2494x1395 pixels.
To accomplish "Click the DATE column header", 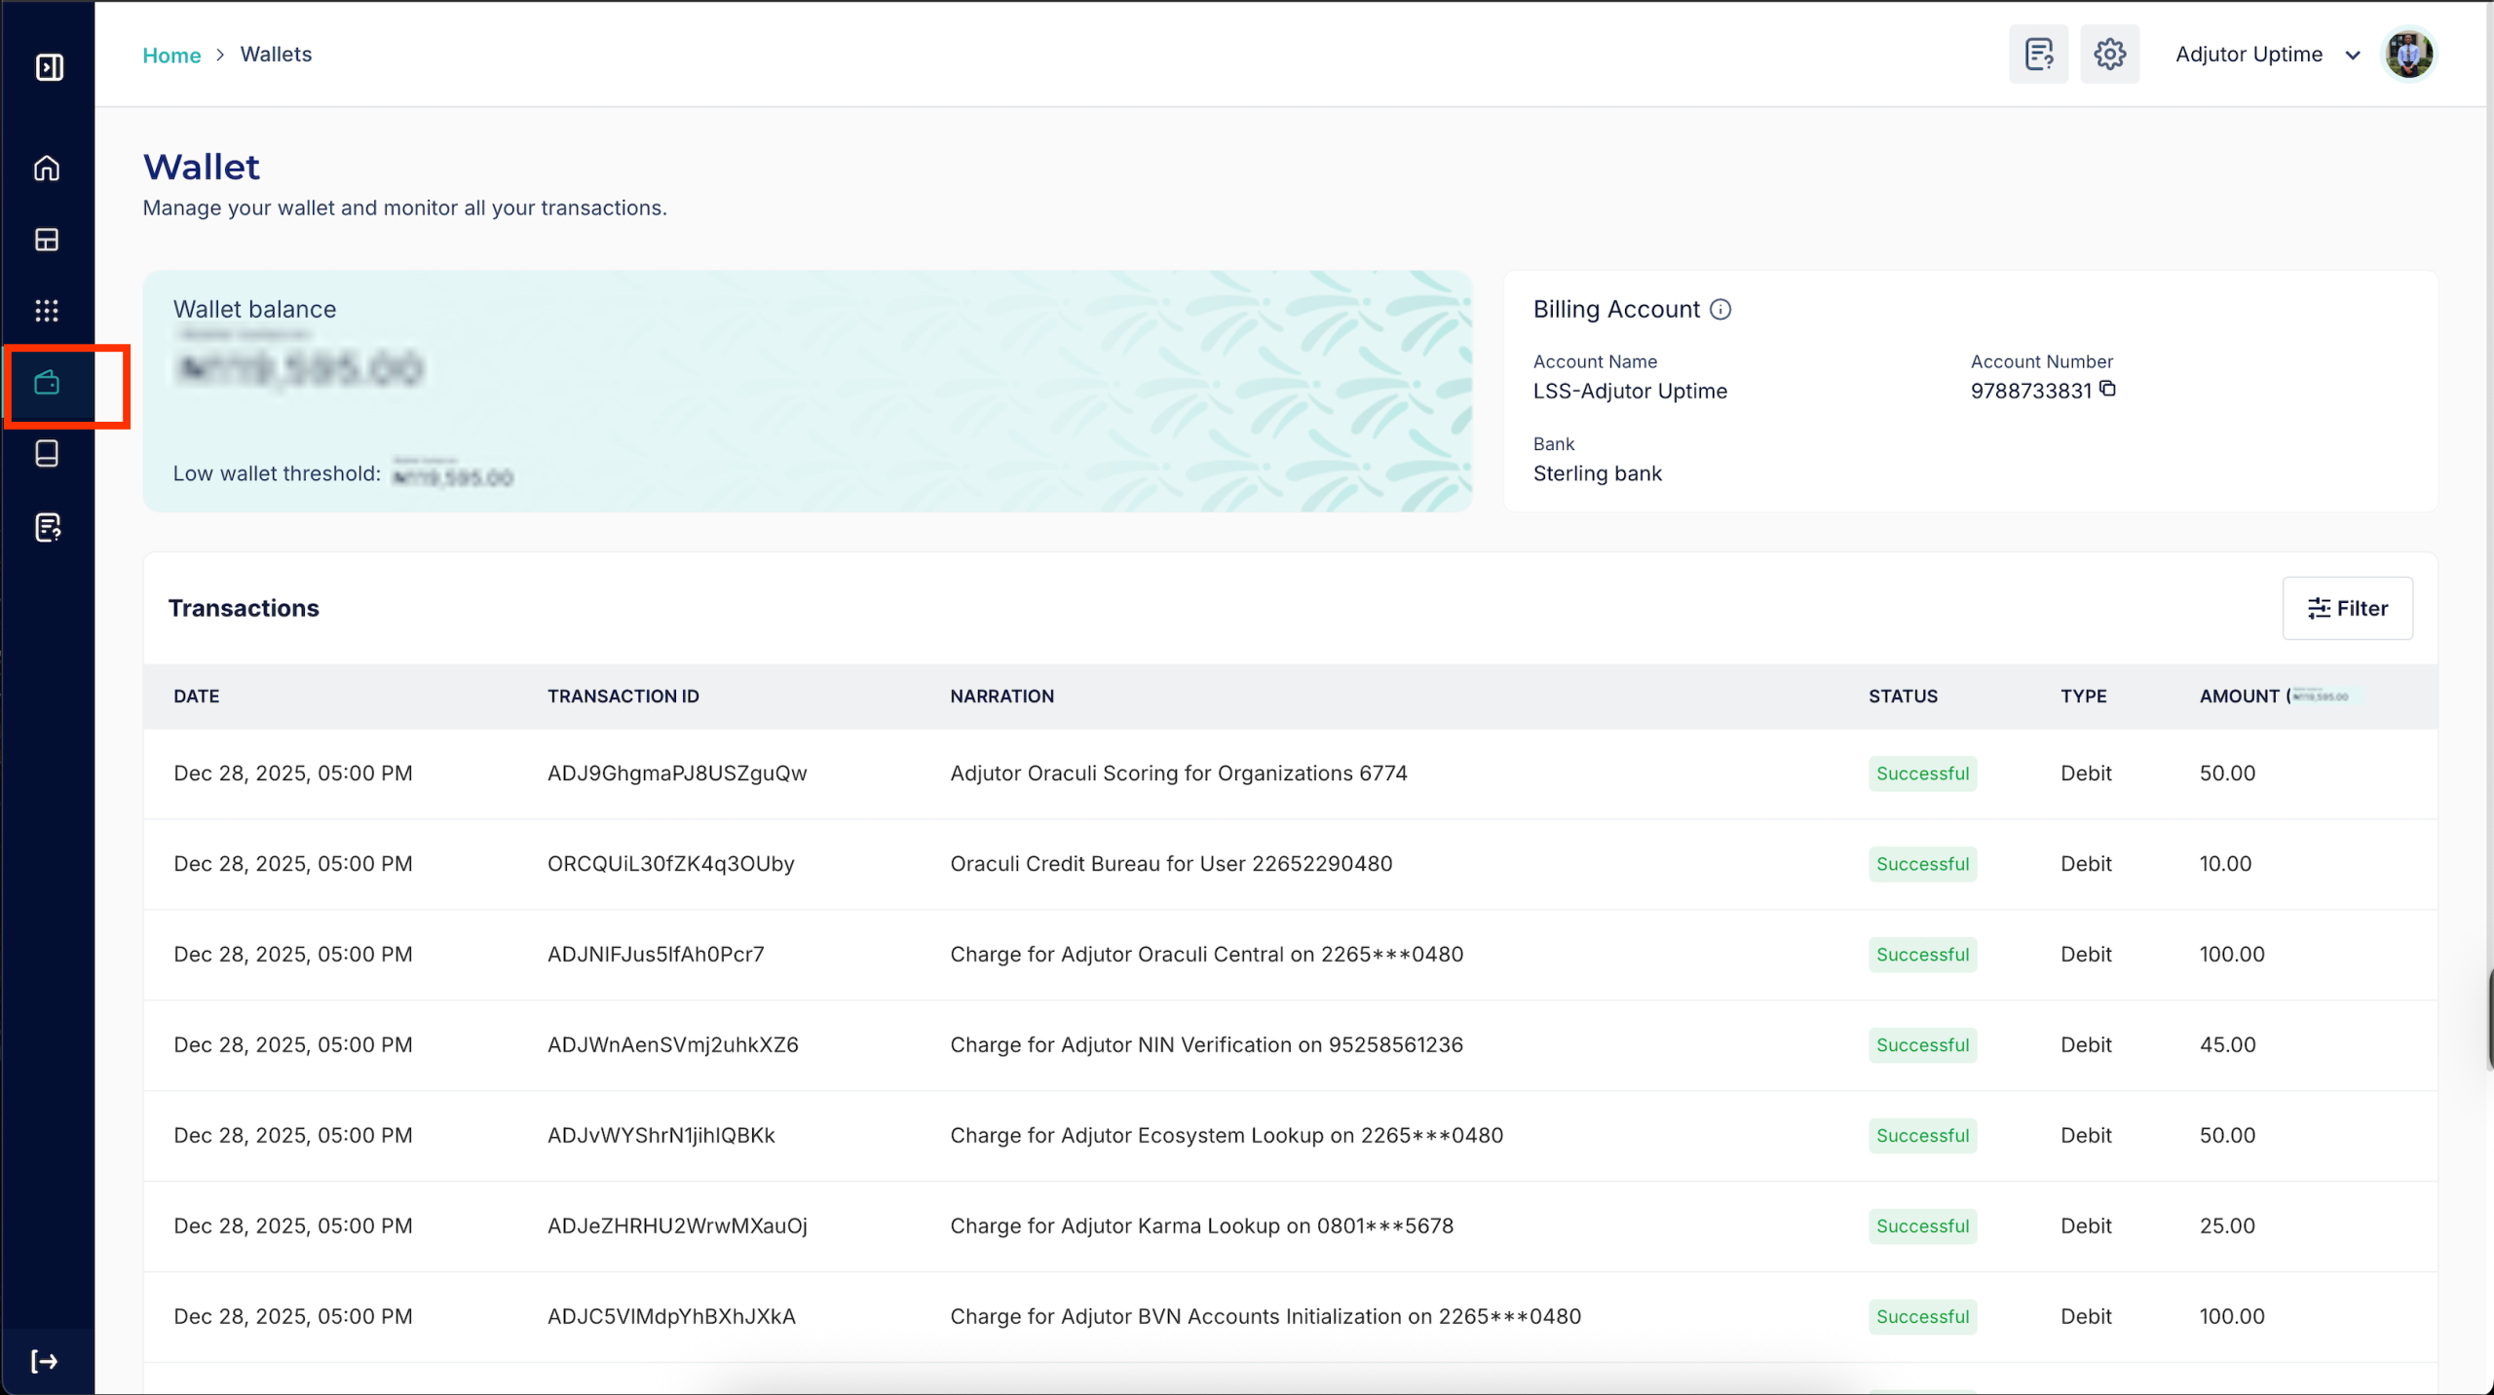I will (196, 696).
